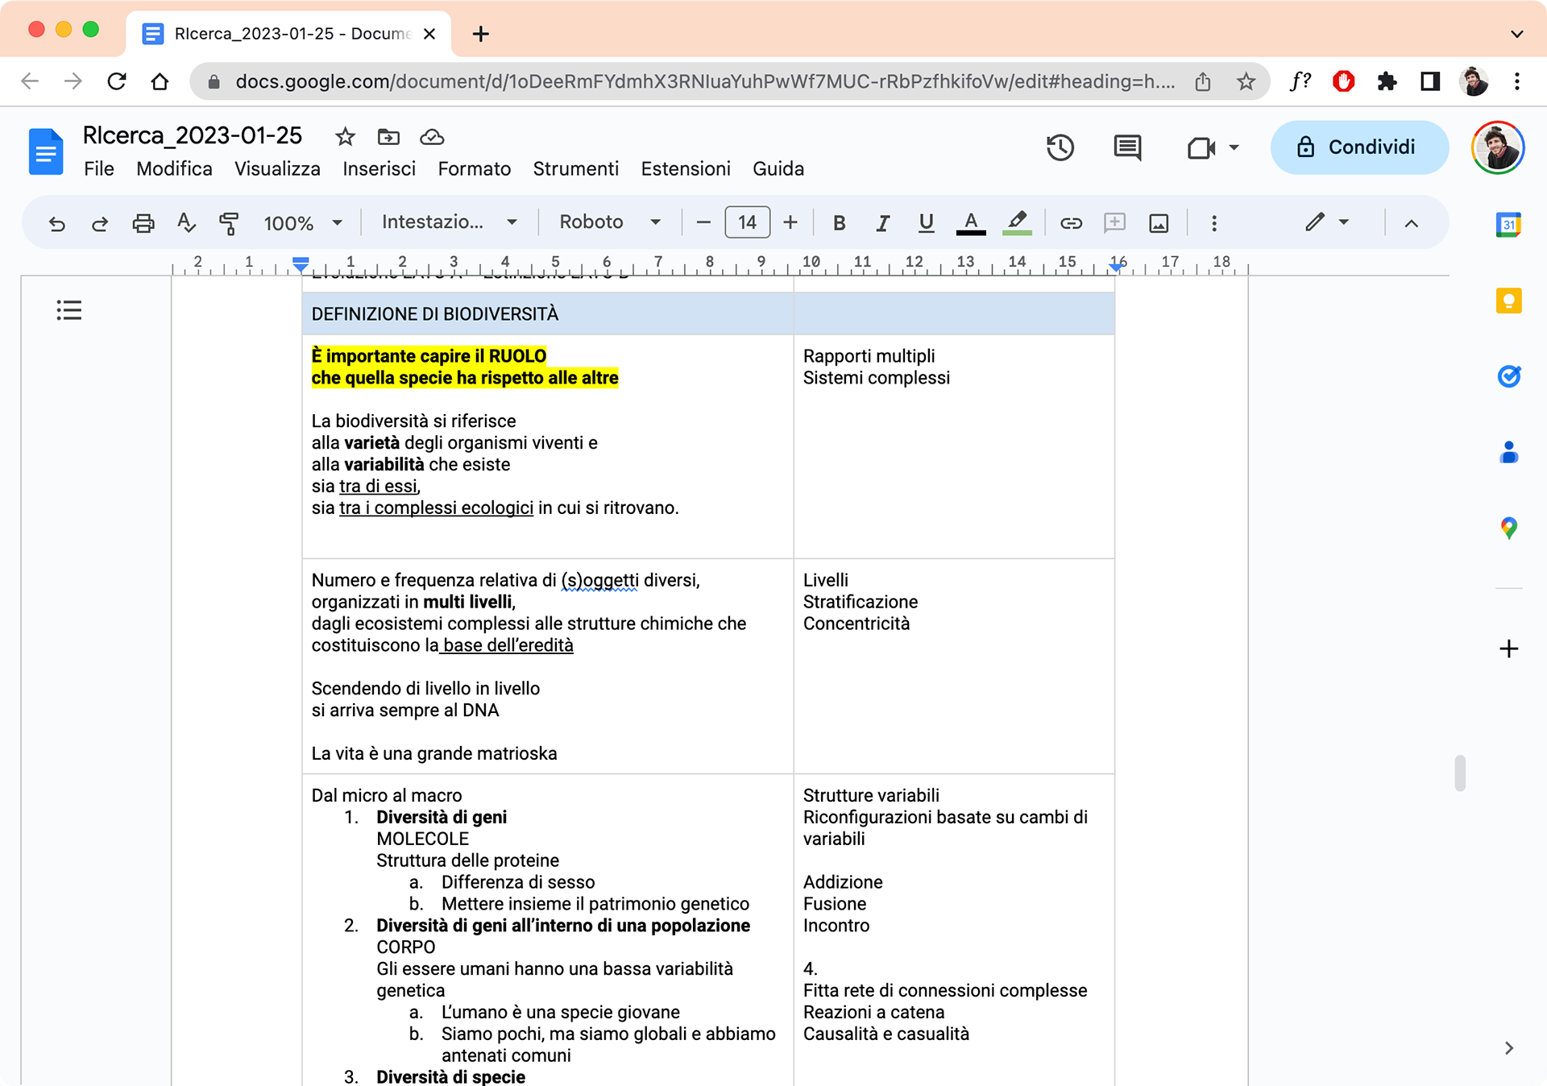Toggle italic formatting
Image resolution: width=1547 pixels, height=1086 pixels.
click(882, 223)
